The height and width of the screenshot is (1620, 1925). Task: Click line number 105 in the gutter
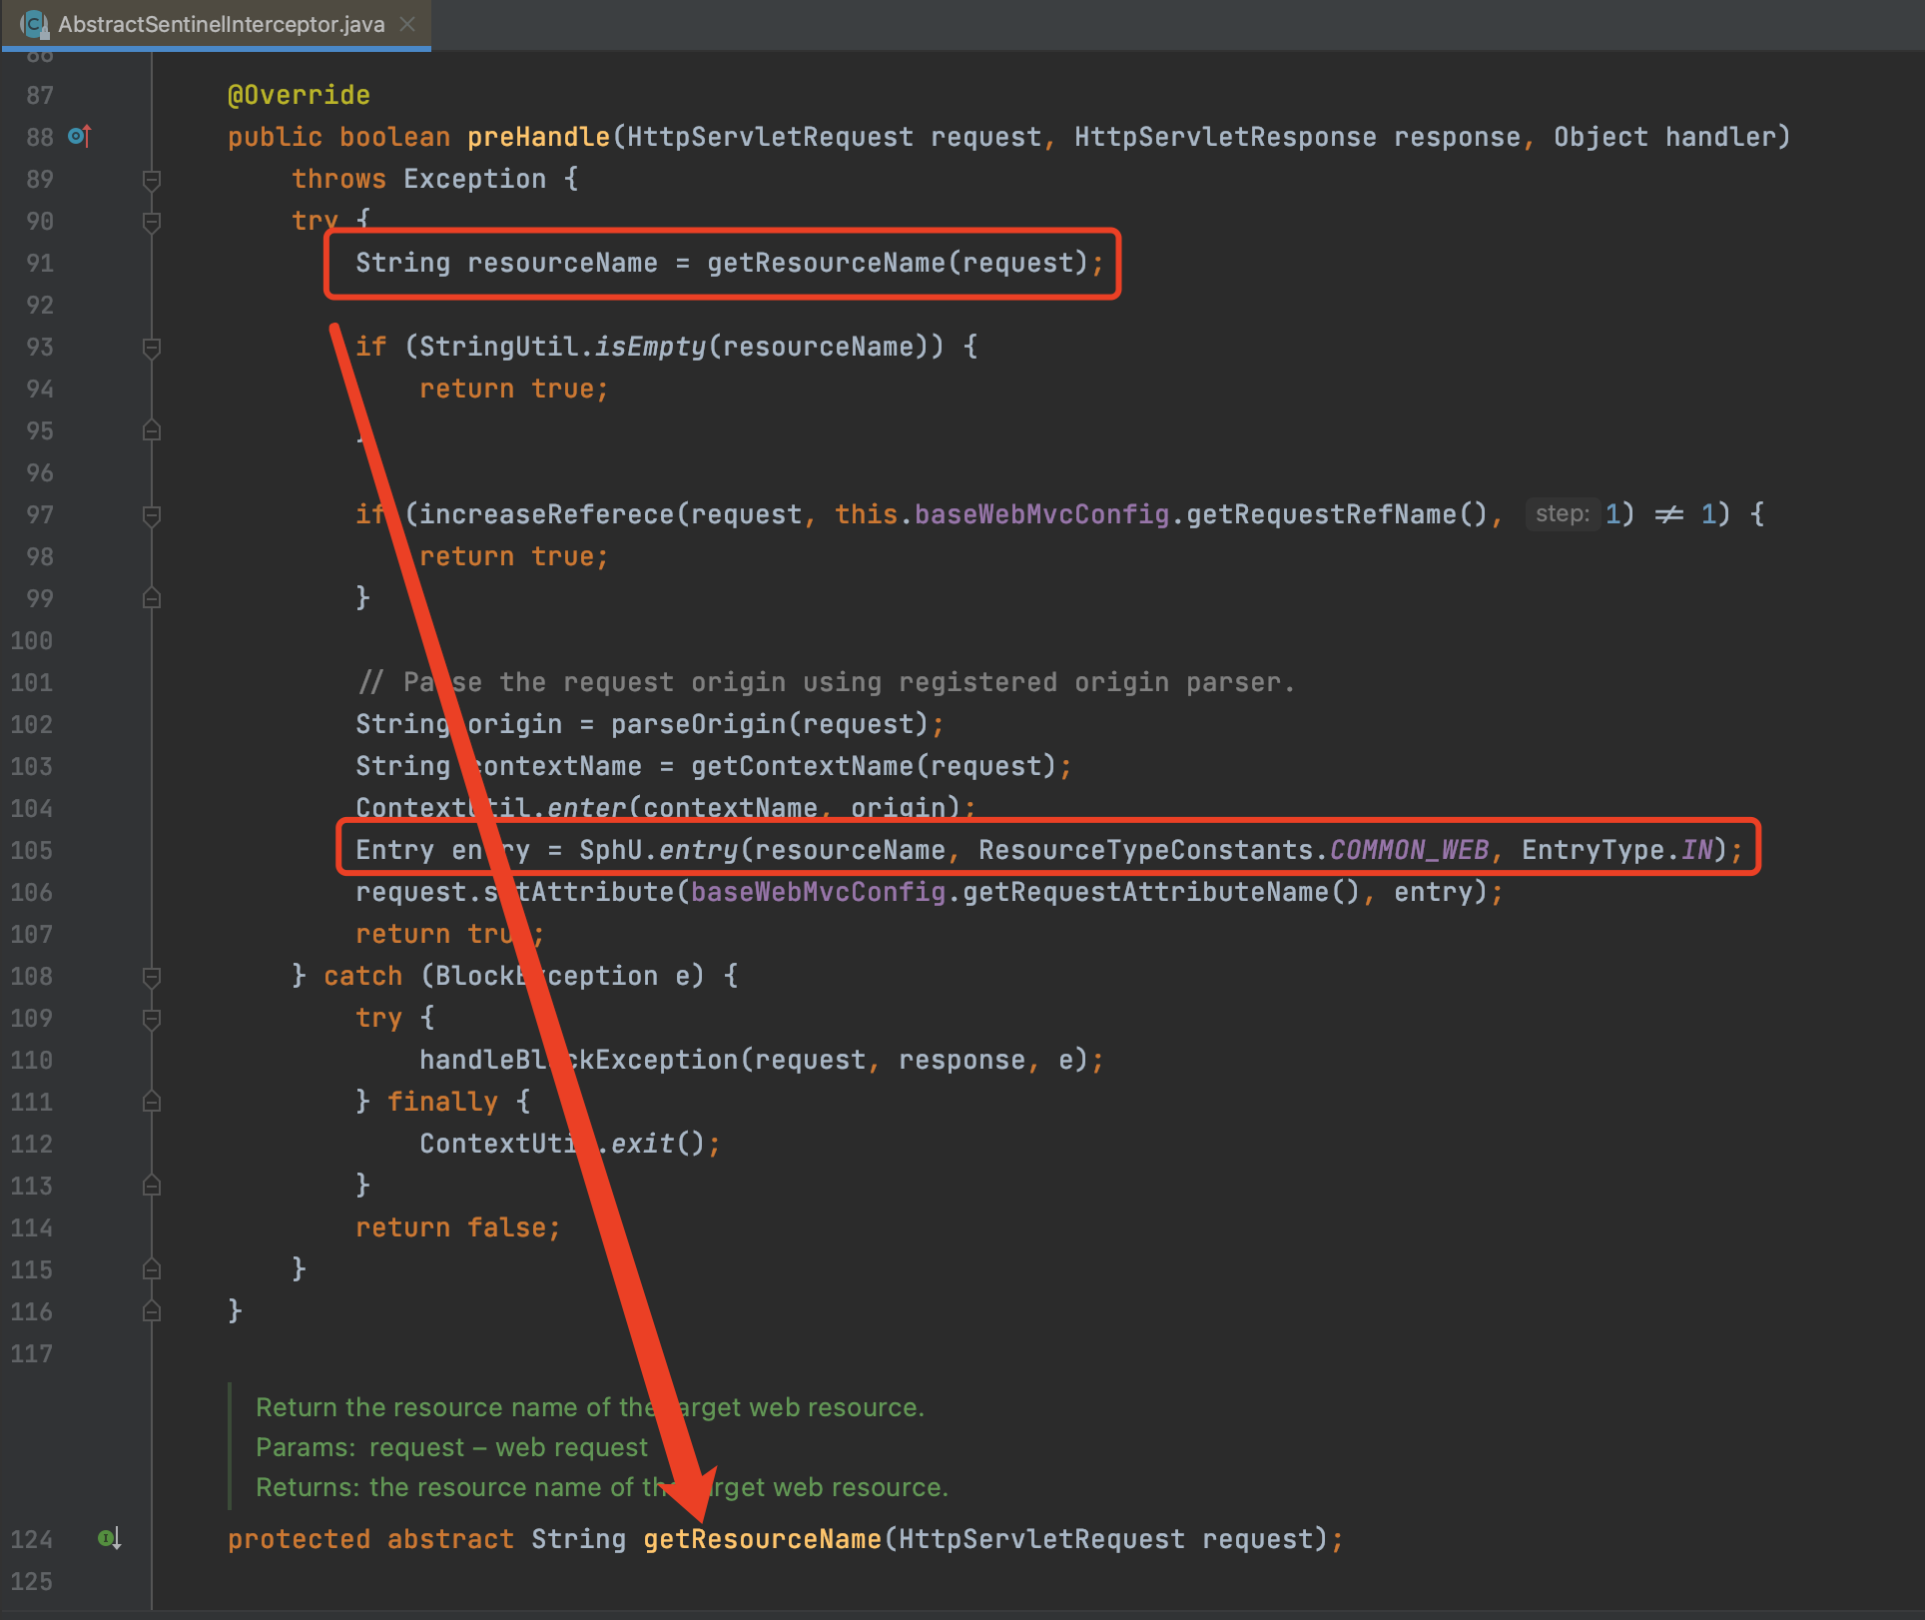coord(31,850)
